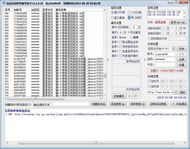Click the 平台 button
Image resolution: width=190 pixels, height=149 pixels.
click(x=182, y=49)
